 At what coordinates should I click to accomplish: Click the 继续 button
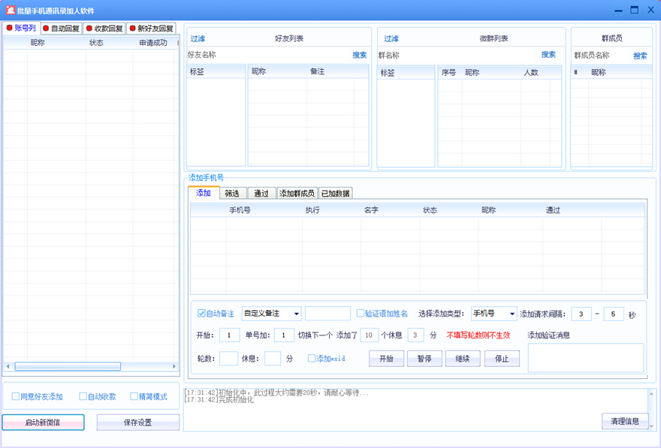(463, 359)
